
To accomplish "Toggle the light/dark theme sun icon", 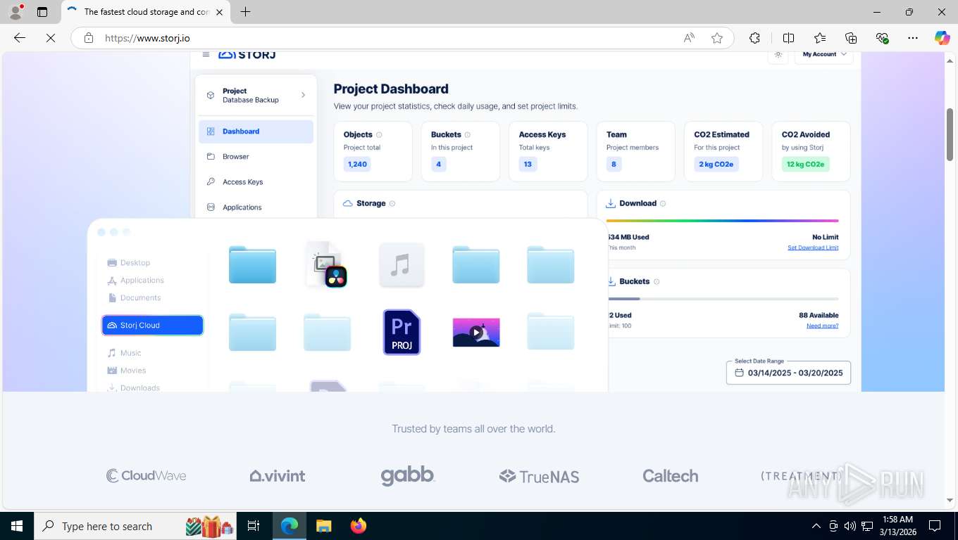I will [x=778, y=55].
